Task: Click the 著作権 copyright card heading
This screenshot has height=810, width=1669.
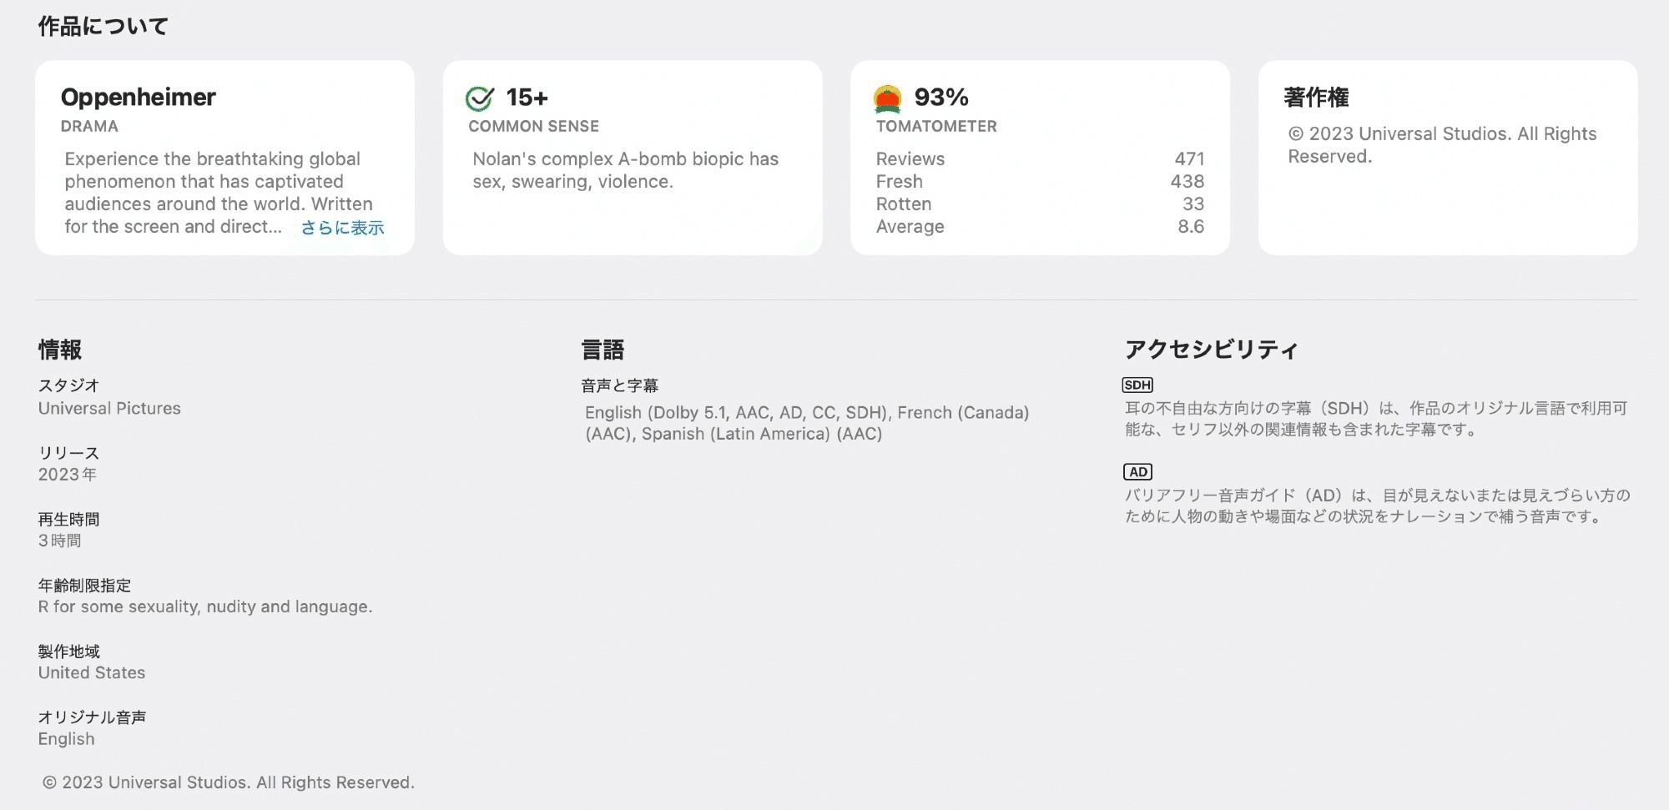Action: click(1316, 98)
